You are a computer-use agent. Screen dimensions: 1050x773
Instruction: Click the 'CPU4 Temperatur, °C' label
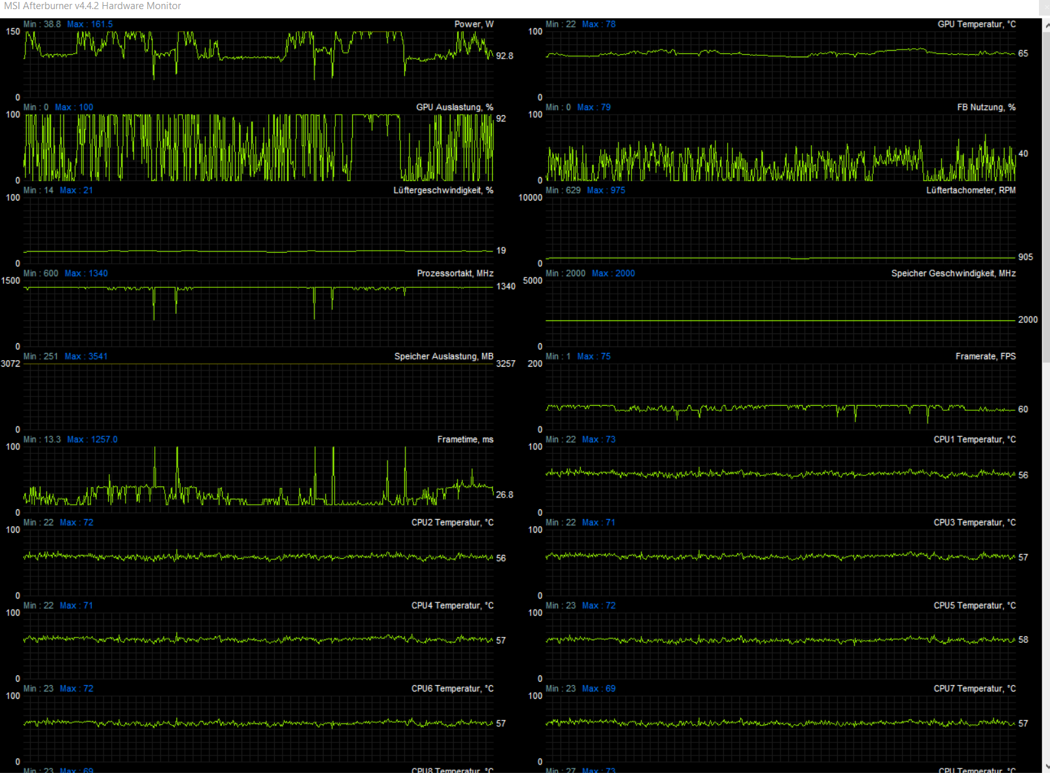tap(452, 606)
